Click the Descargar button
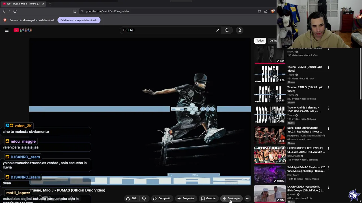Image resolution: width=362 pixels, height=203 pixels. (x=231, y=198)
